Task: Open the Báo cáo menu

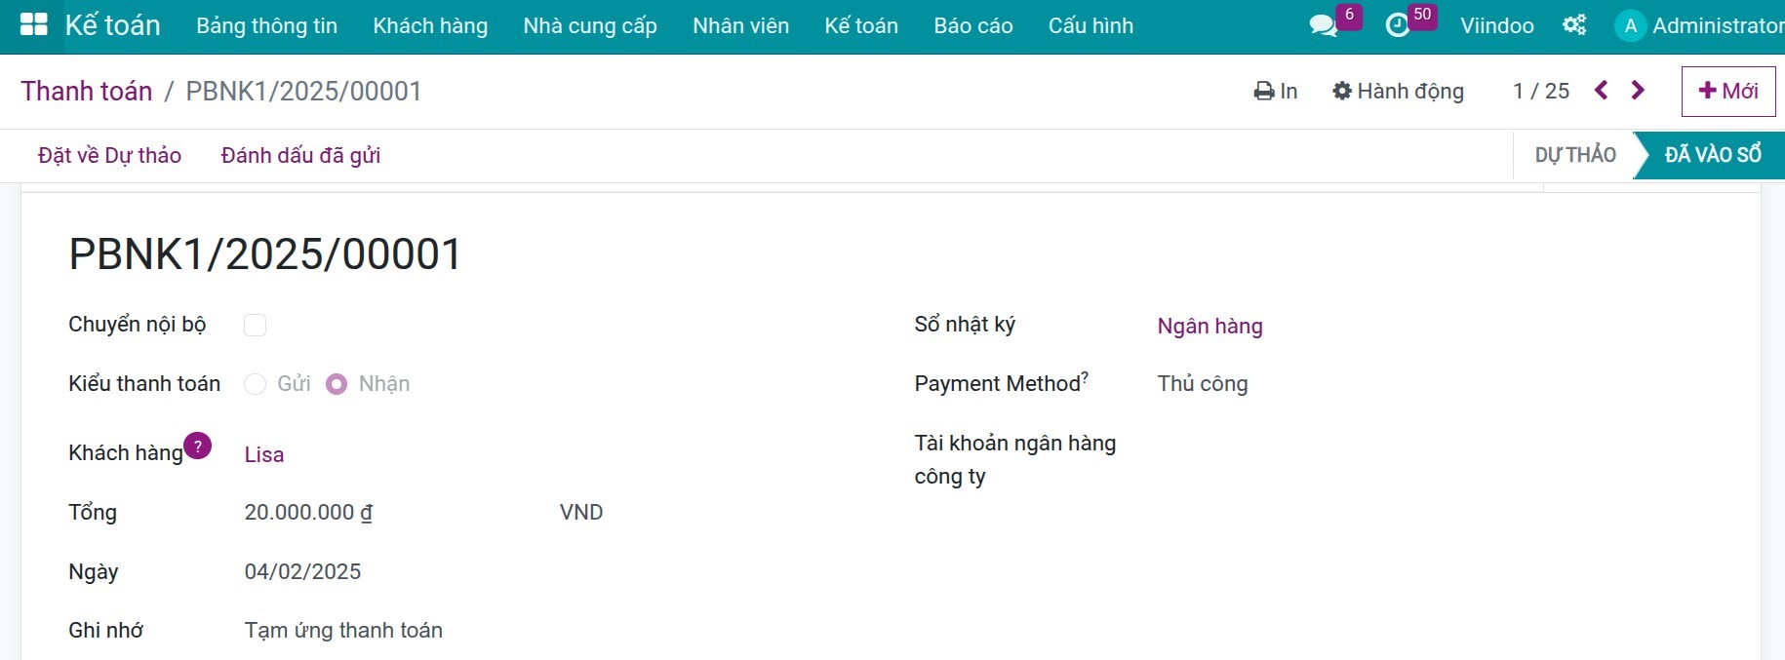Action: click(973, 25)
